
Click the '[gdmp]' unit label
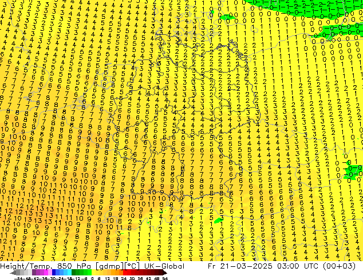tap(110, 266)
